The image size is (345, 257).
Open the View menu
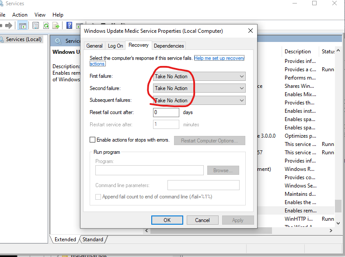40,15
